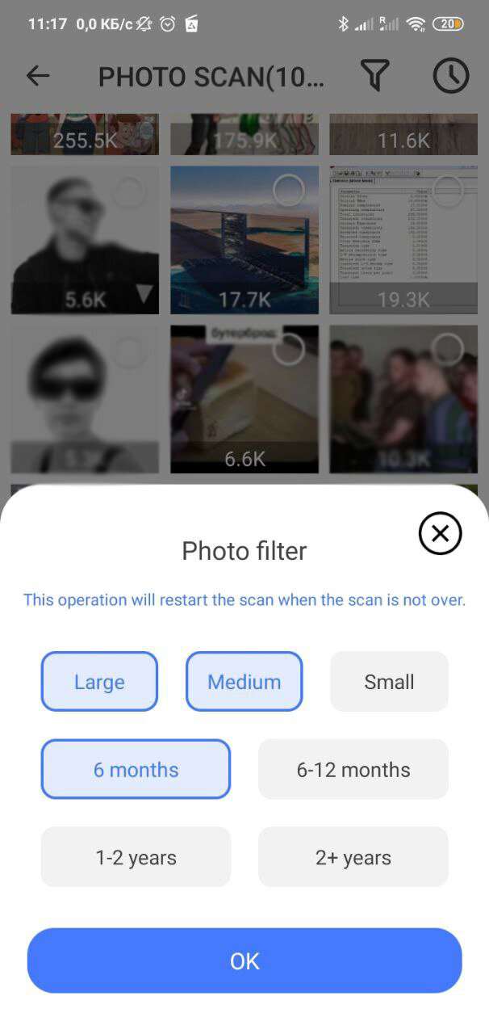Select checkbox on 19.3K screenshot thumbnail
The width and height of the screenshot is (489, 1034).
coord(447,191)
